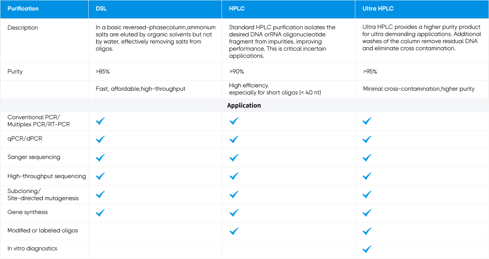Click Ultra HPLC checkmark for In vitro diagnostics
This screenshot has width=489, height=259.
pos(367,249)
